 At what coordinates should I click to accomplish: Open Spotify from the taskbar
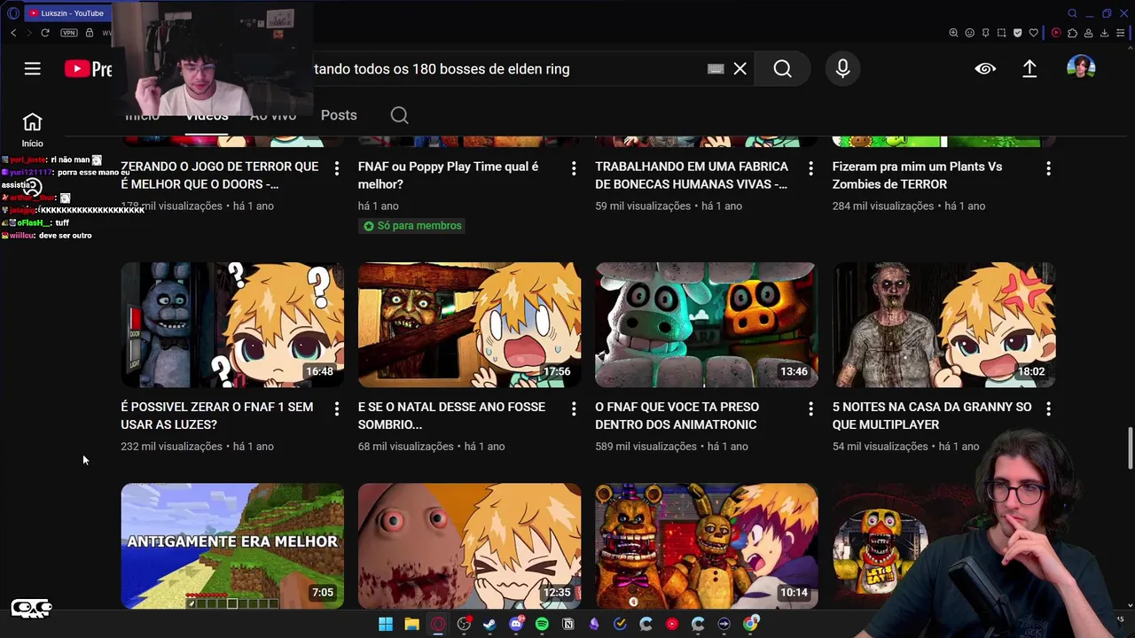pos(542,624)
